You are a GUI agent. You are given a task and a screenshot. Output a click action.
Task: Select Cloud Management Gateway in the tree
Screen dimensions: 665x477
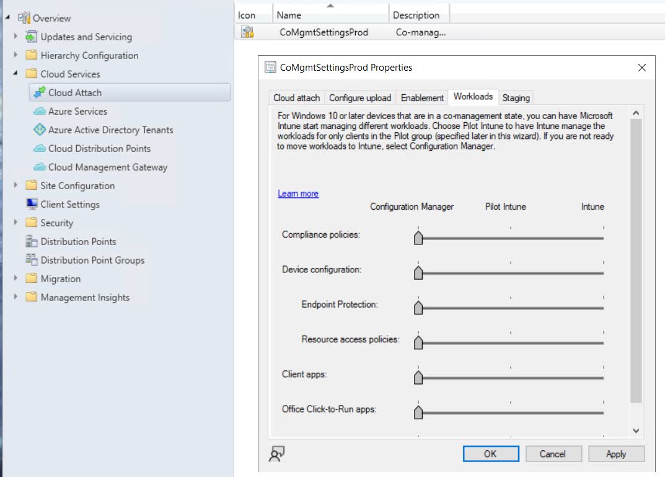108,167
